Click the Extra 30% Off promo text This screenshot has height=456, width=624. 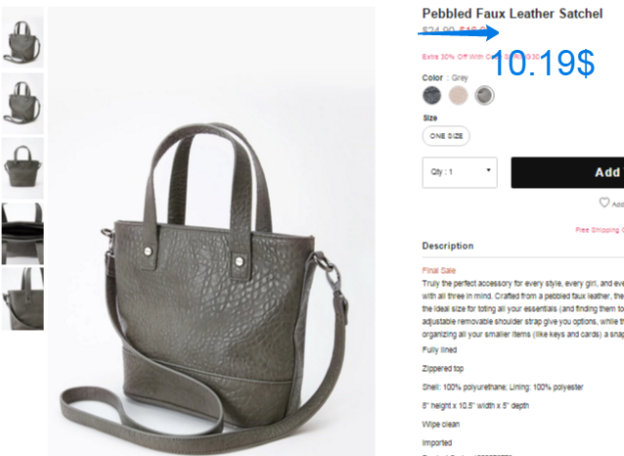(x=481, y=57)
